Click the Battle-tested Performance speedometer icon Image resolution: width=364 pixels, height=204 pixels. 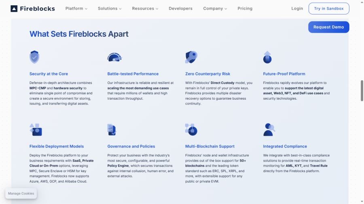pyautogui.click(x=114, y=57)
